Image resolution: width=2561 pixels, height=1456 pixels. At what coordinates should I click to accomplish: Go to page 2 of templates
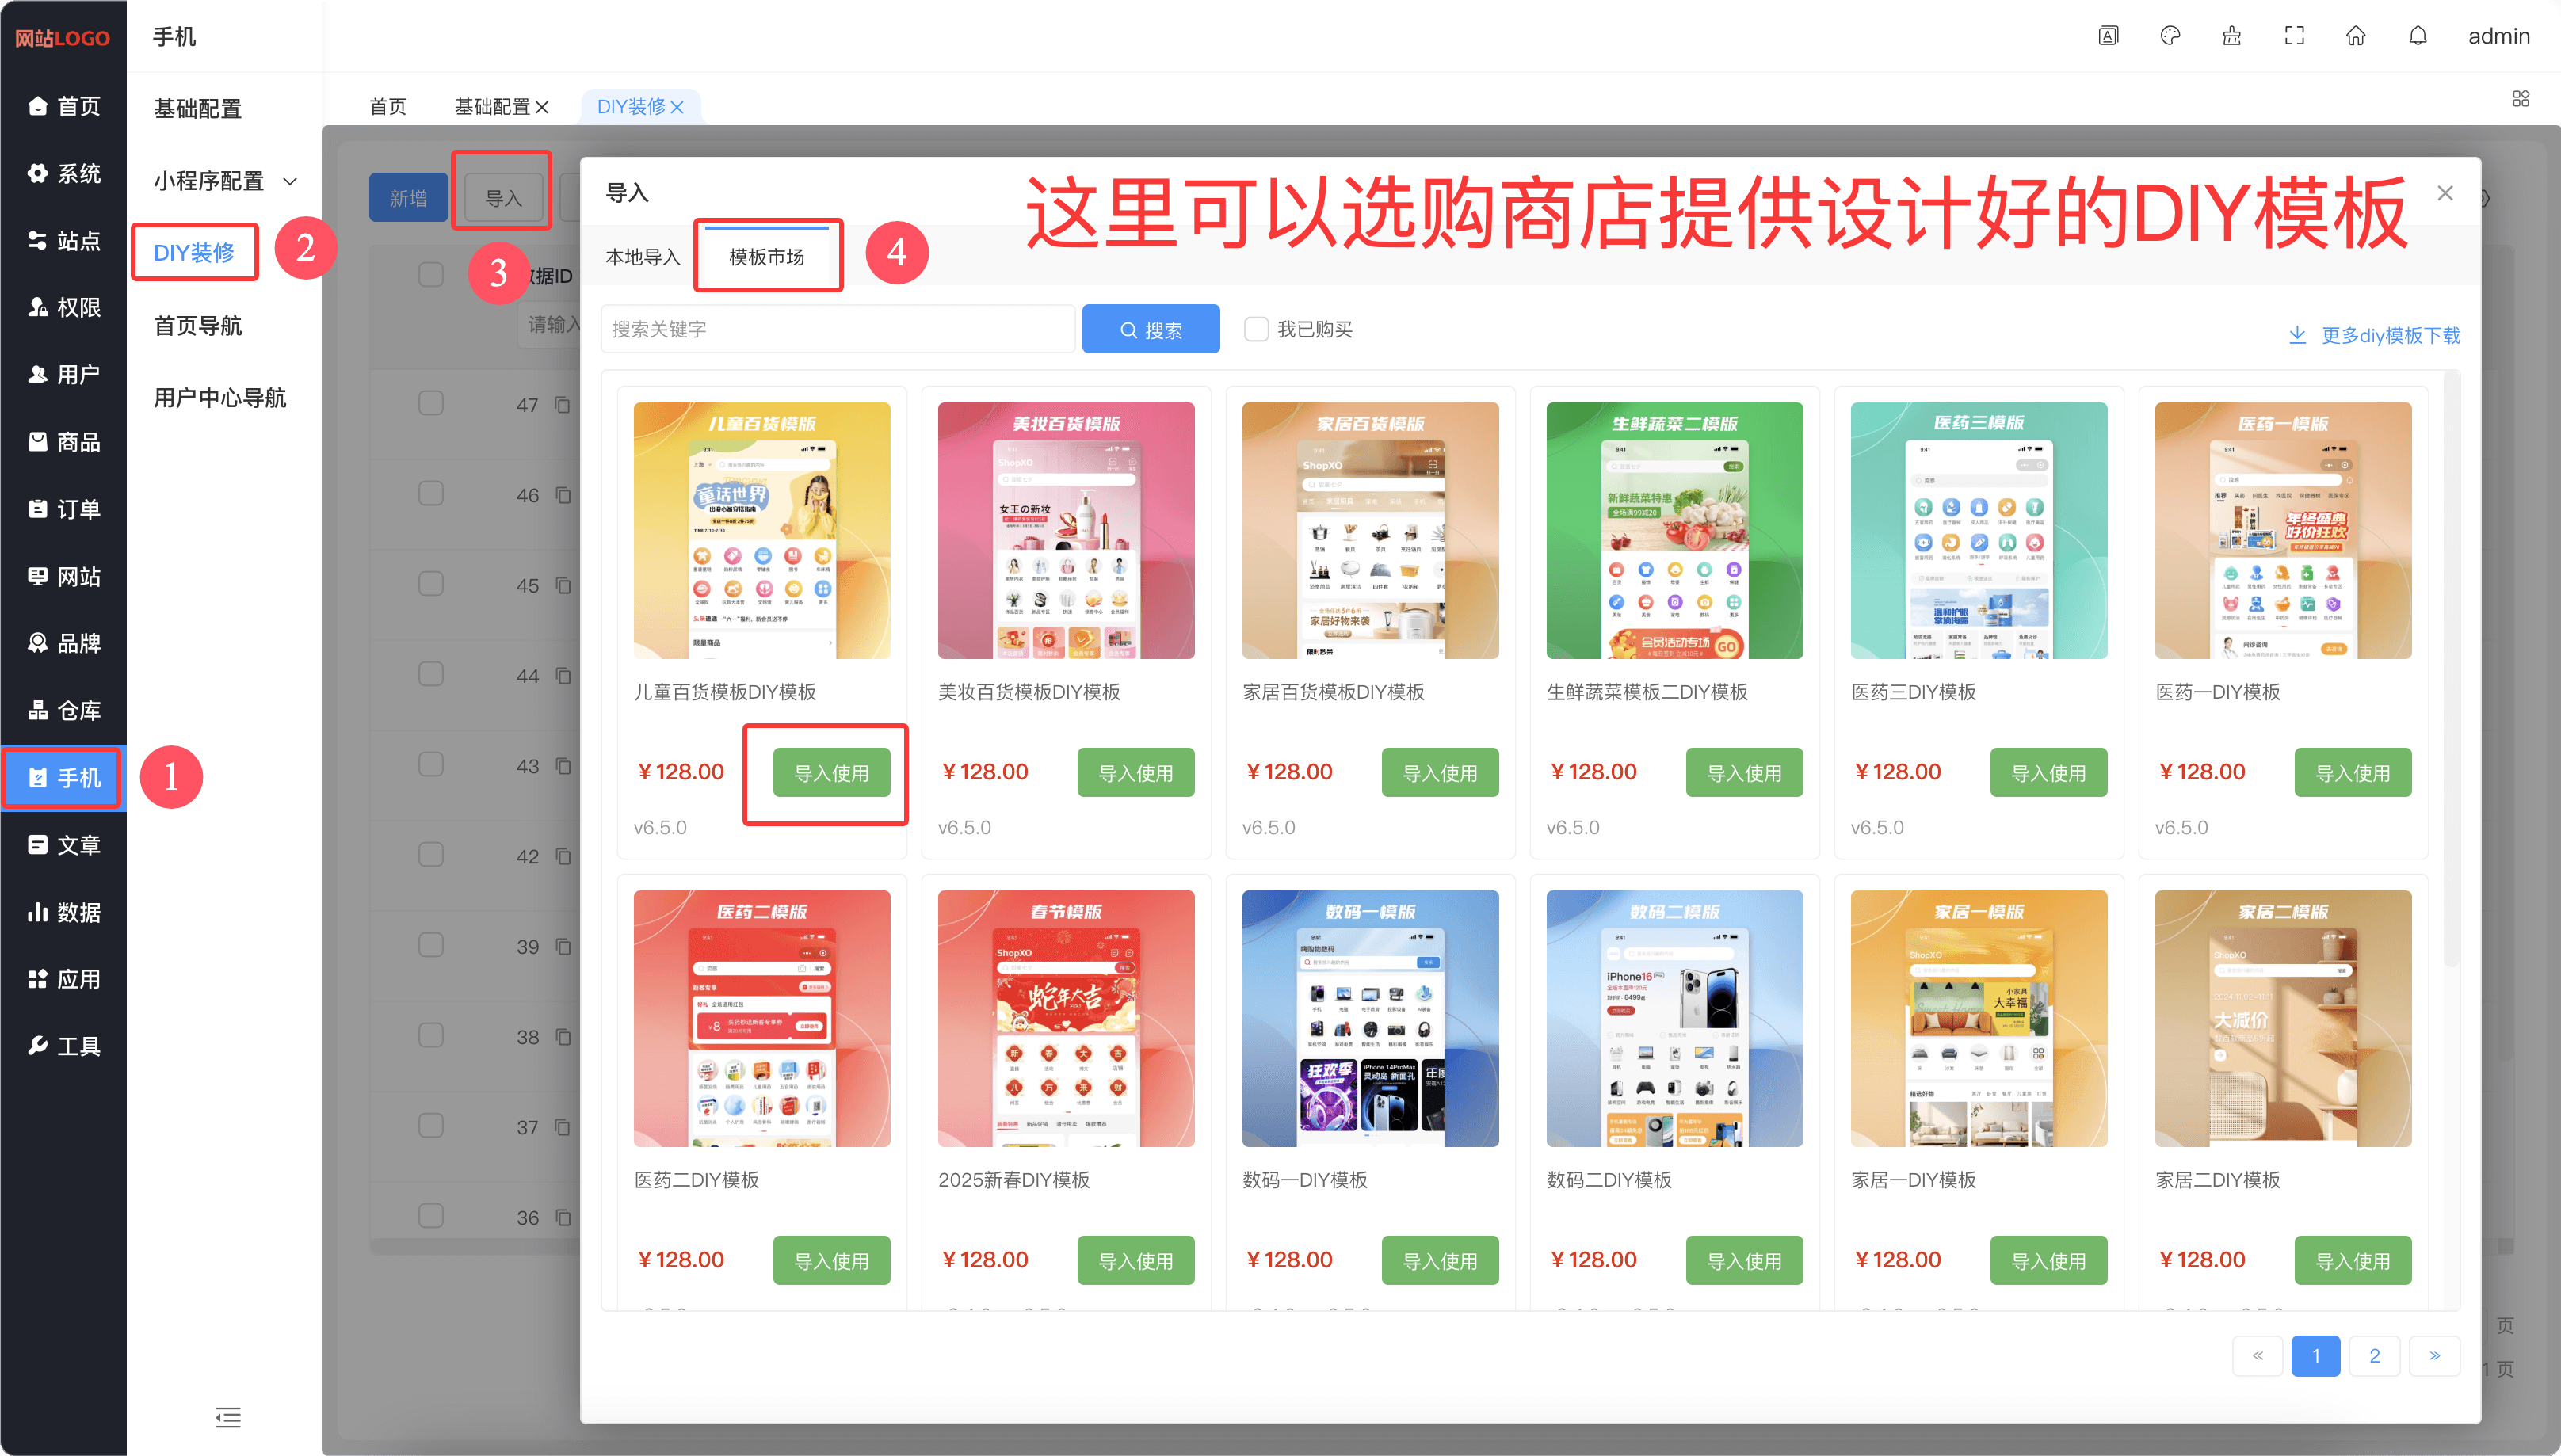pos(2375,1355)
